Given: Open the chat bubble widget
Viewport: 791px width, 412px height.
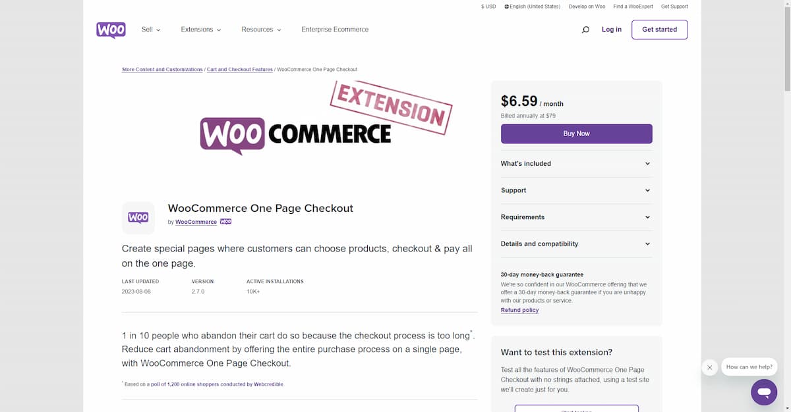Looking at the screenshot, I should coord(764,392).
